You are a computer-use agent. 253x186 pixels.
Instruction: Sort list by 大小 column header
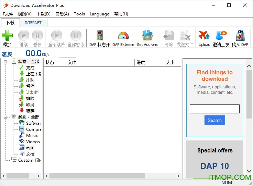[x=173, y=62]
